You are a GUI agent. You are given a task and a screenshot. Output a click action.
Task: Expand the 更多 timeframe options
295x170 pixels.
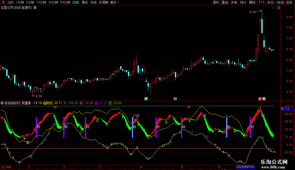115,3
